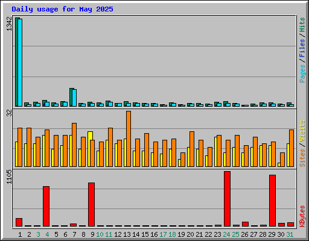This screenshot has width=309, height=241.
Task: Click the Hits legend label
Action: tap(302, 25)
